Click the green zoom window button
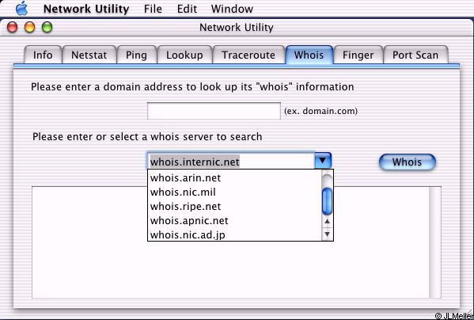Screen dimensions: 474x320 (x=47, y=27)
